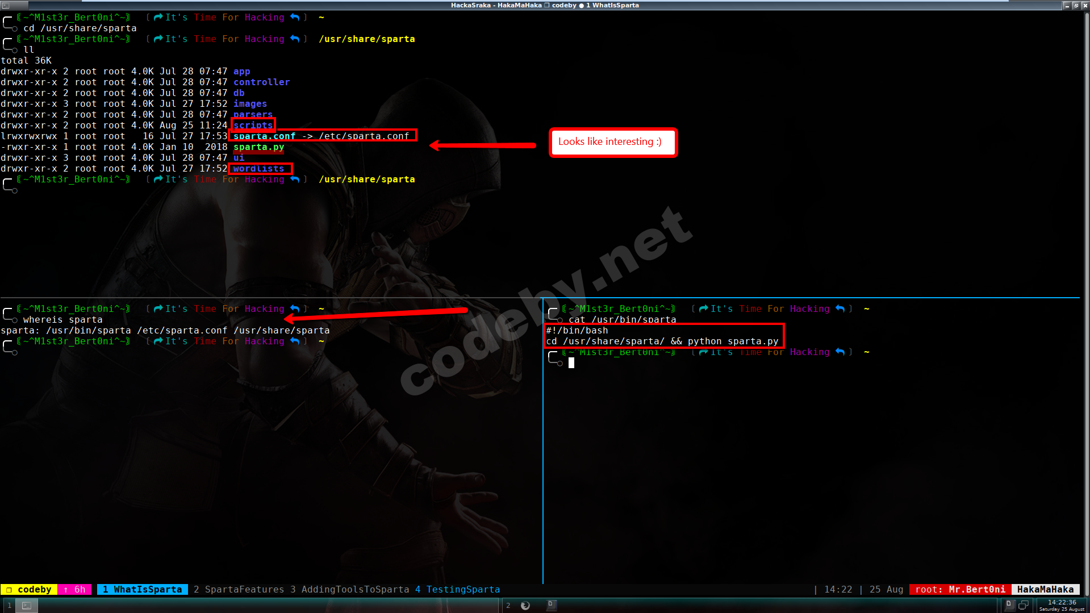This screenshot has width=1090, height=613.
Task: Switch to workspace 1 in the taskbar
Action: point(9,606)
